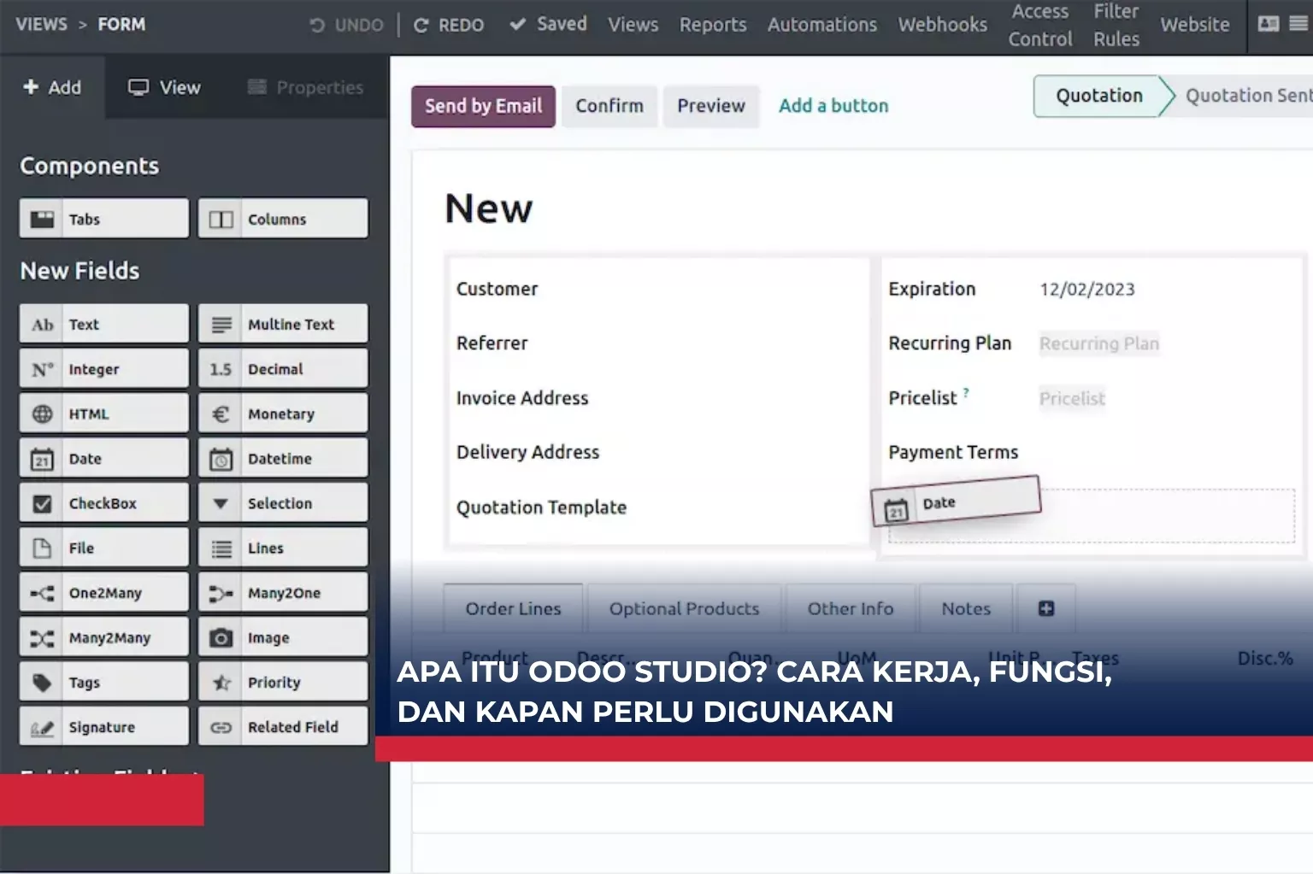
Task: Select the Date field in New Fields
Action: [104, 458]
